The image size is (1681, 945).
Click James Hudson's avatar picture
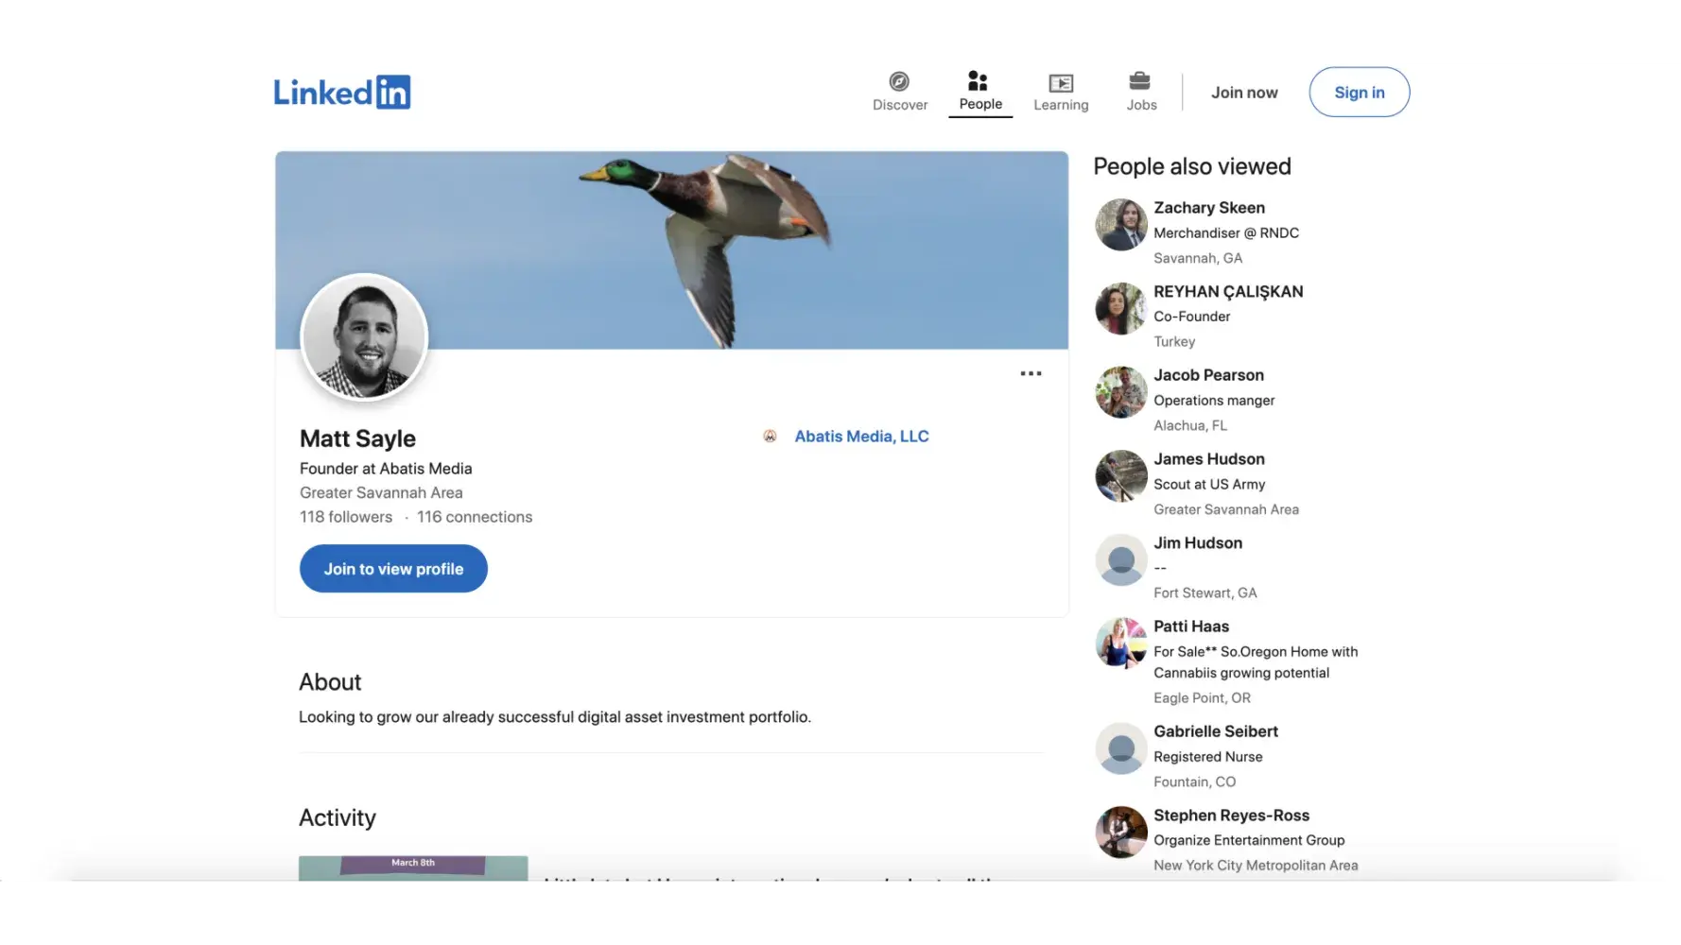point(1120,476)
